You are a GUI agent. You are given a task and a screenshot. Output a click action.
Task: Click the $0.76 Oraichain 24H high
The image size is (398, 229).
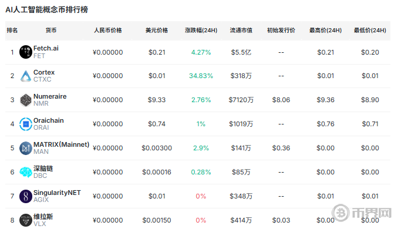tap(325, 124)
